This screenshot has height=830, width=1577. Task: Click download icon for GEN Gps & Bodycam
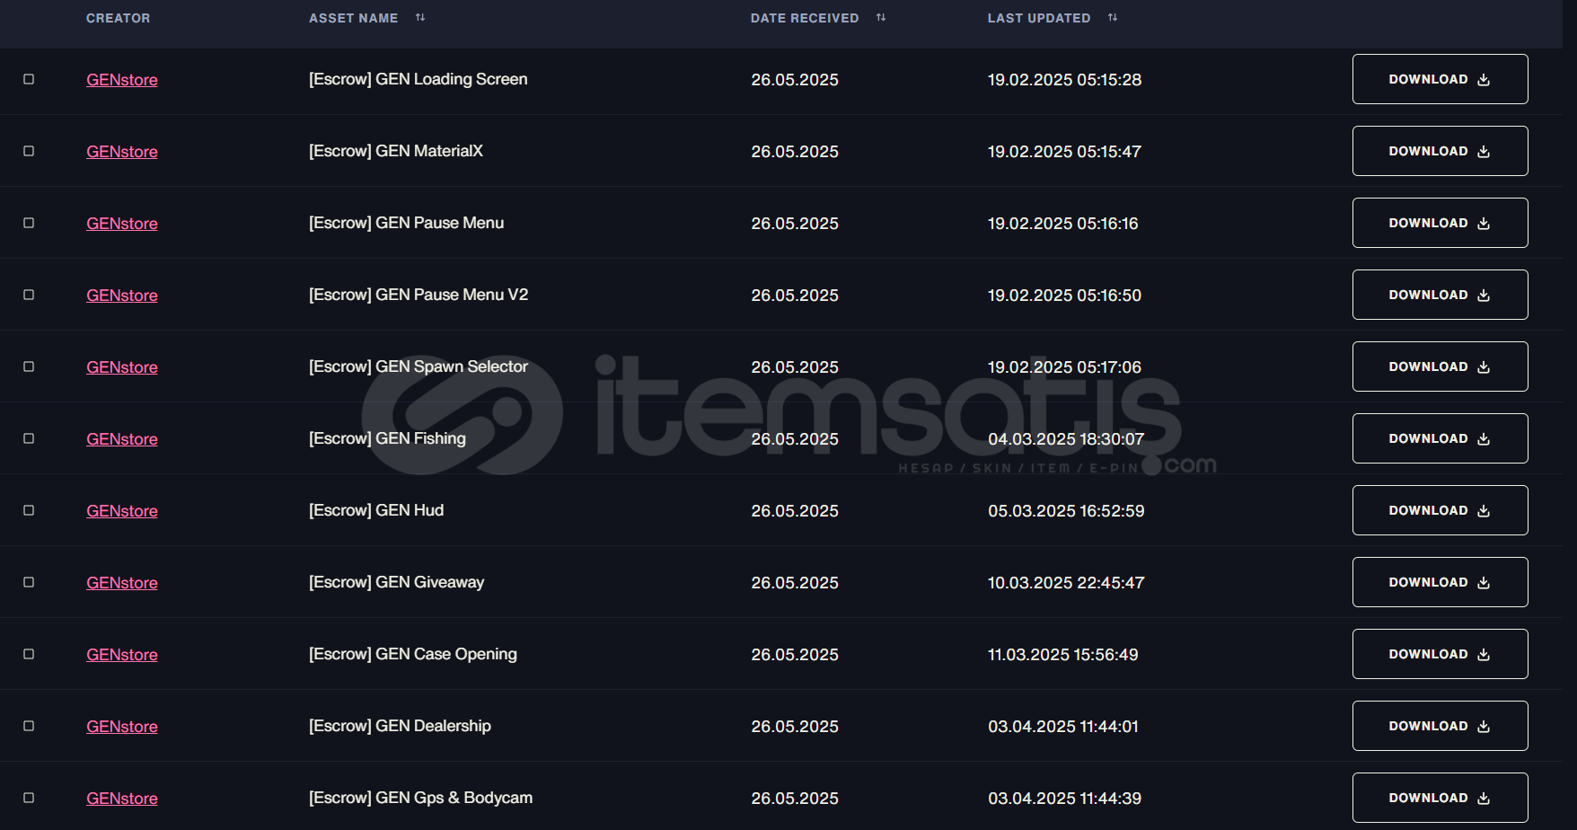coord(1484,799)
